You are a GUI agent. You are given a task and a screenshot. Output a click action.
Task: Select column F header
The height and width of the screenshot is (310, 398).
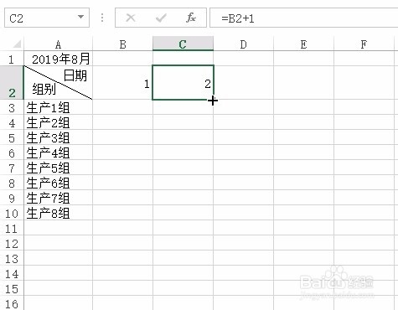click(364, 44)
